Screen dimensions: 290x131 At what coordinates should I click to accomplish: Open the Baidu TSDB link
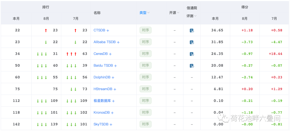pyautogui.click(x=103, y=66)
